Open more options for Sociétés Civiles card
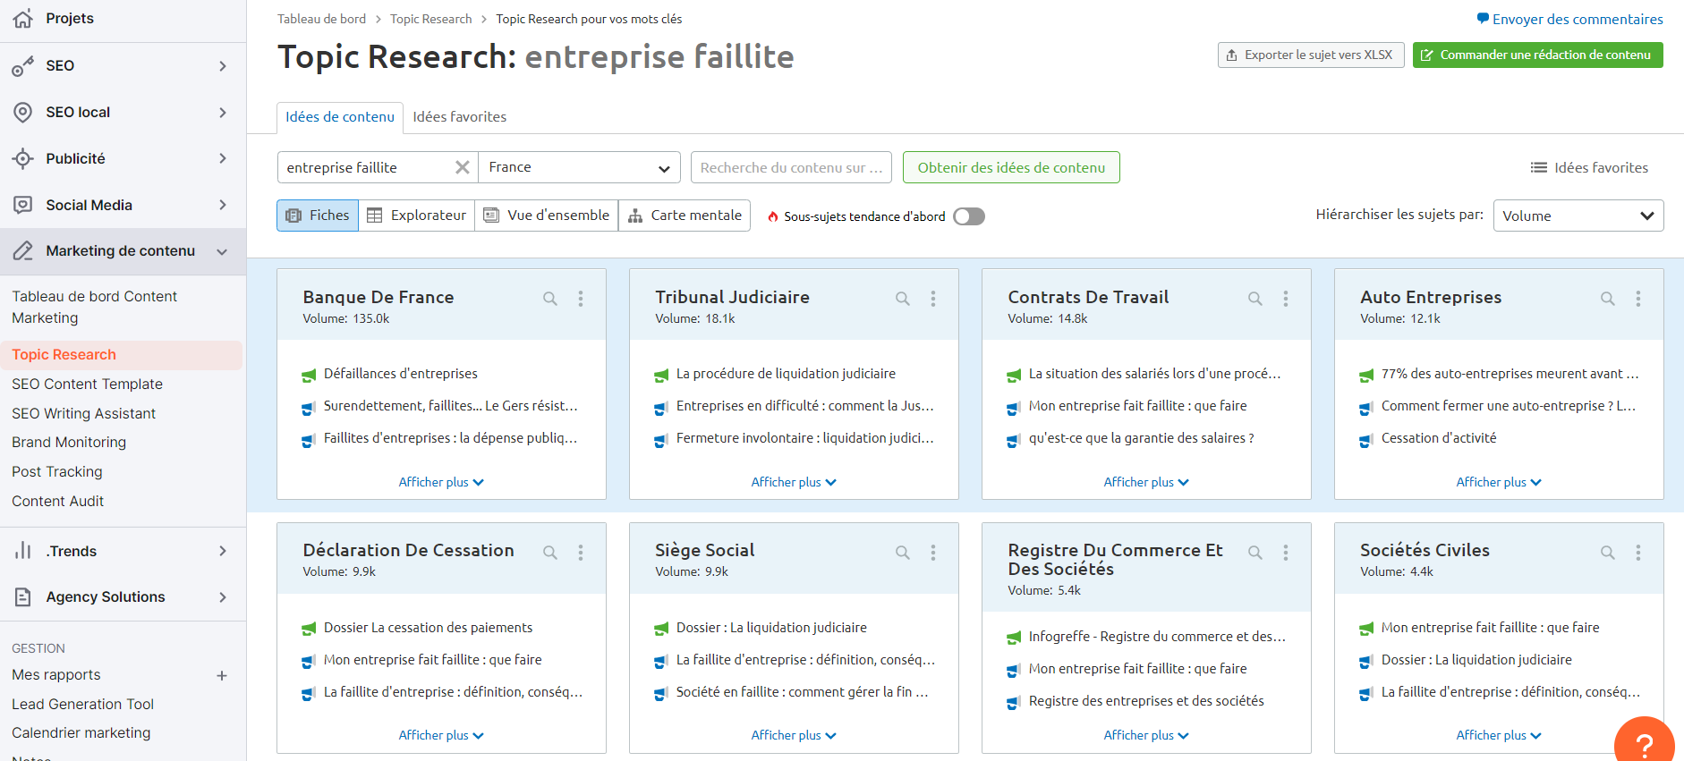This screenshot has width=1684, height=761. tap(1638, 553)
